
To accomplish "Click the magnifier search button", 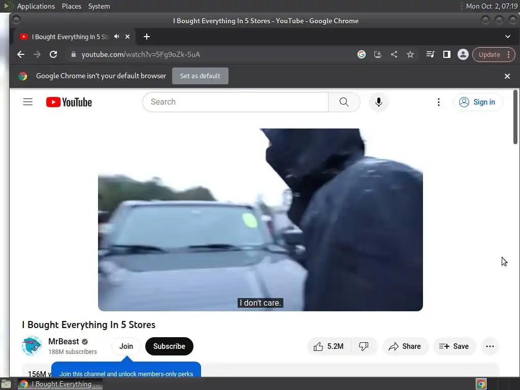I will coord(344,102).
